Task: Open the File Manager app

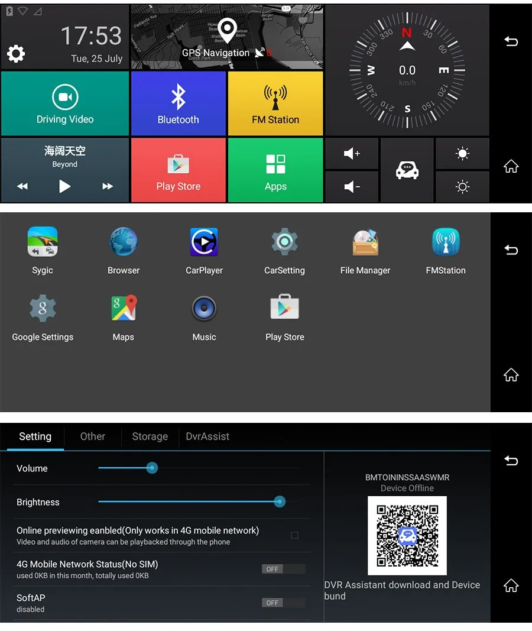Action: pyautogui.click(x=365, y=242)
